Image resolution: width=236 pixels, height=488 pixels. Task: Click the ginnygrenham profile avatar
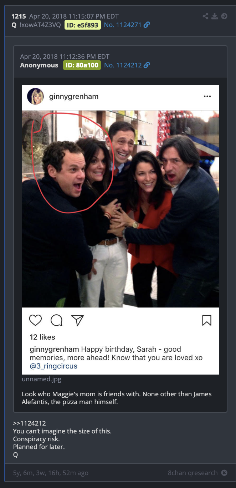tap(36, 96)
